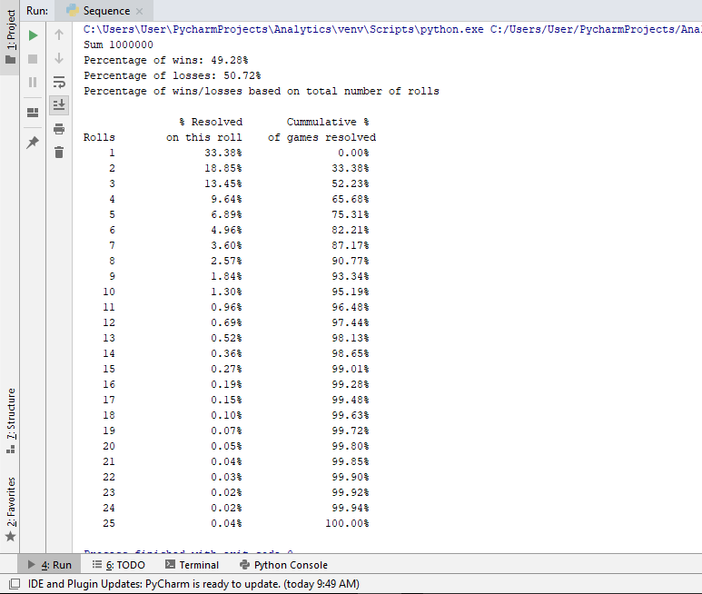702x594 pixels.
Task: Toggle Scroll to End of output
Action: click(x=59, y=104)
